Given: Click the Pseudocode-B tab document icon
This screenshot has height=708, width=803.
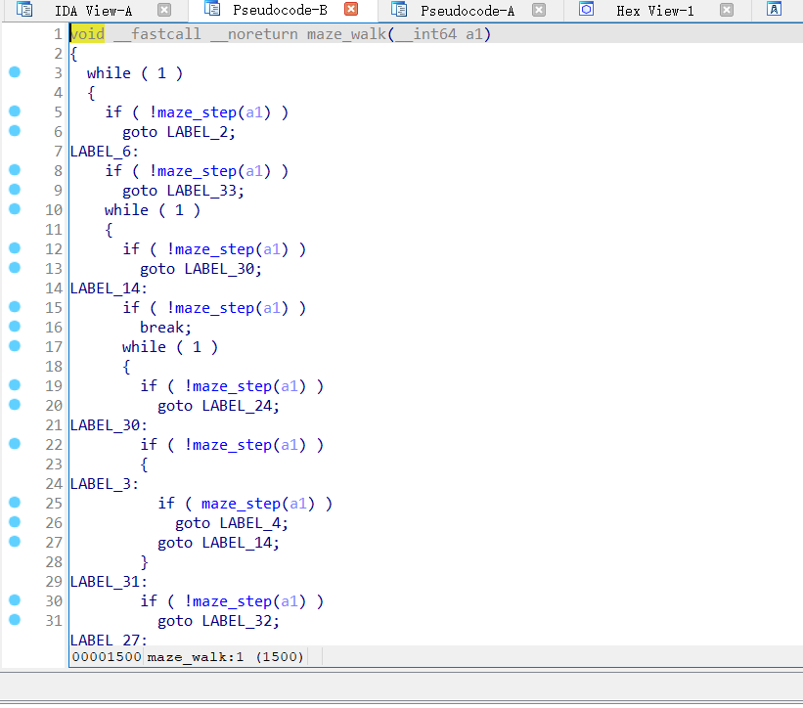Looking at the screenshot, I should [x=212, y=11].
